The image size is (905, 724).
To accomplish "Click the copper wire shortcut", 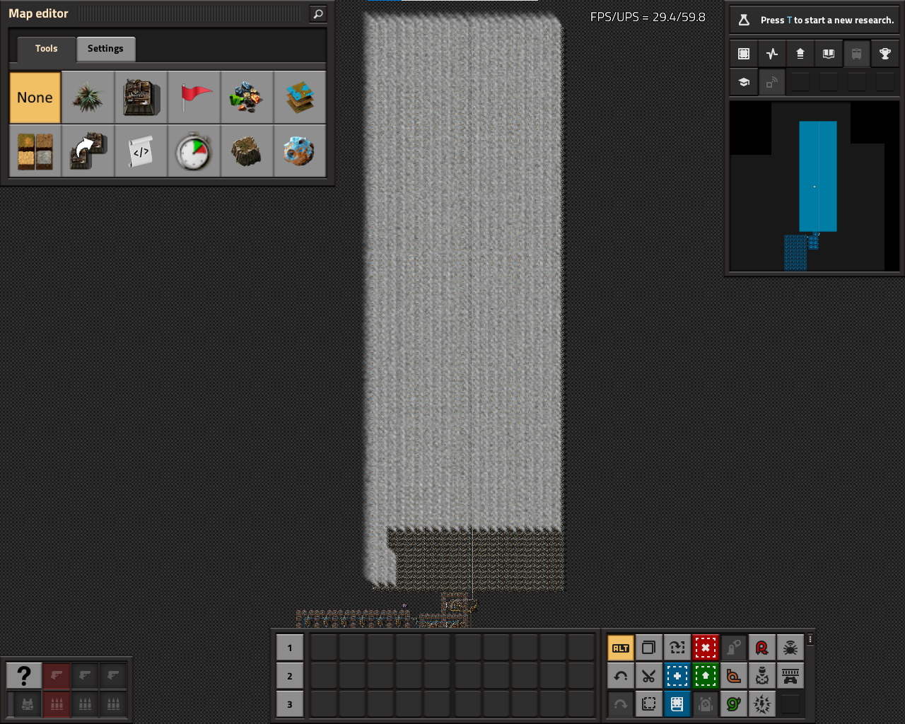I will [734, 676].
